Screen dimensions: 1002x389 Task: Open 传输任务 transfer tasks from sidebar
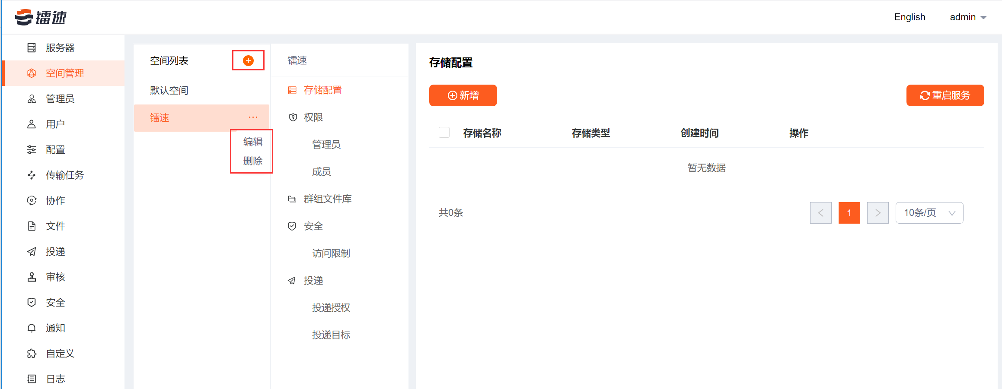point(64,175)
